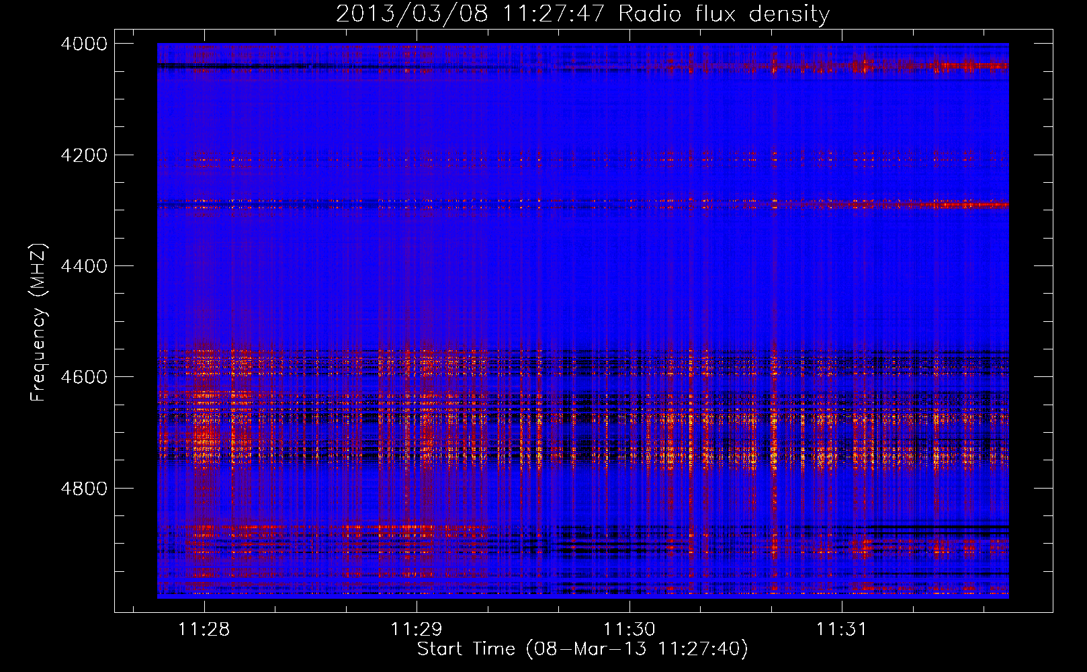Click the 4400 frequency axis label
This screenshot has height=672, width=1087.
[83, 266]
